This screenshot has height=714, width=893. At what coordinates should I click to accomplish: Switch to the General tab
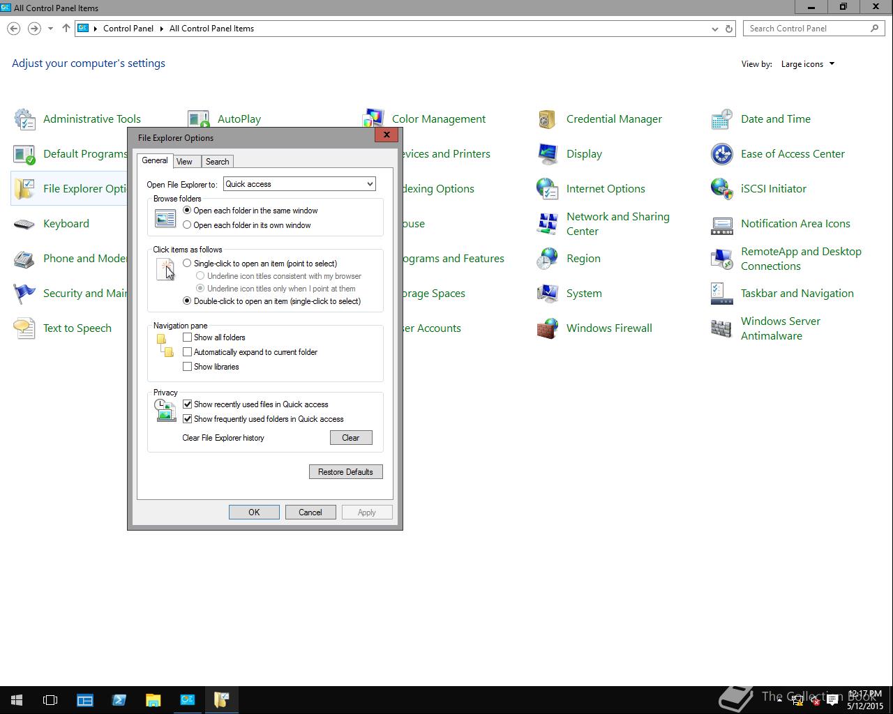pyautogui.click(x=155, y=160)
